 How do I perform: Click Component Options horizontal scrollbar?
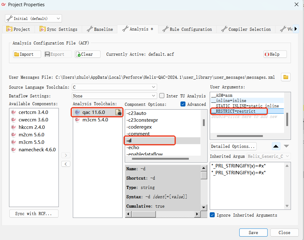pos(160,159)
